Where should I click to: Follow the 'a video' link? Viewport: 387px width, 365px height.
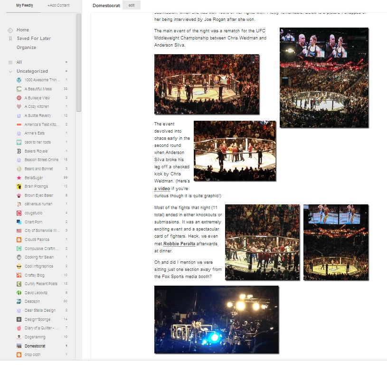point(162,189)
